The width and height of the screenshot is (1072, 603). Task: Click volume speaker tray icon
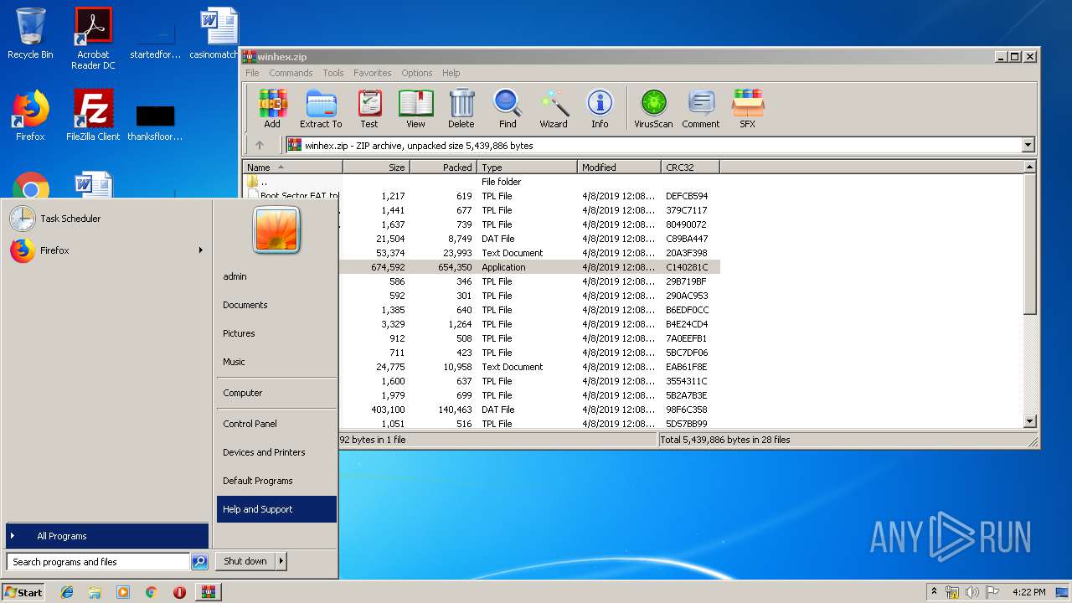tap(972, 592)
